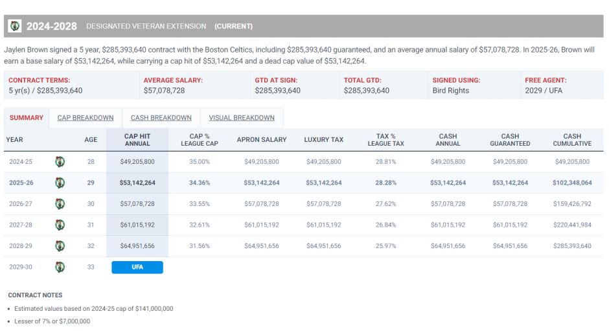Switch to the Cash Breakdown tab

pyautogui.click(x=161, y=118)
